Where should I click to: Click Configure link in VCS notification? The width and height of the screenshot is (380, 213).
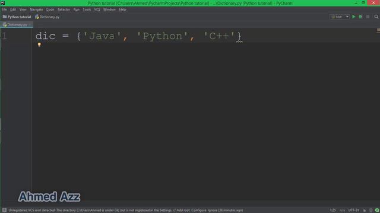click(199, 210)
